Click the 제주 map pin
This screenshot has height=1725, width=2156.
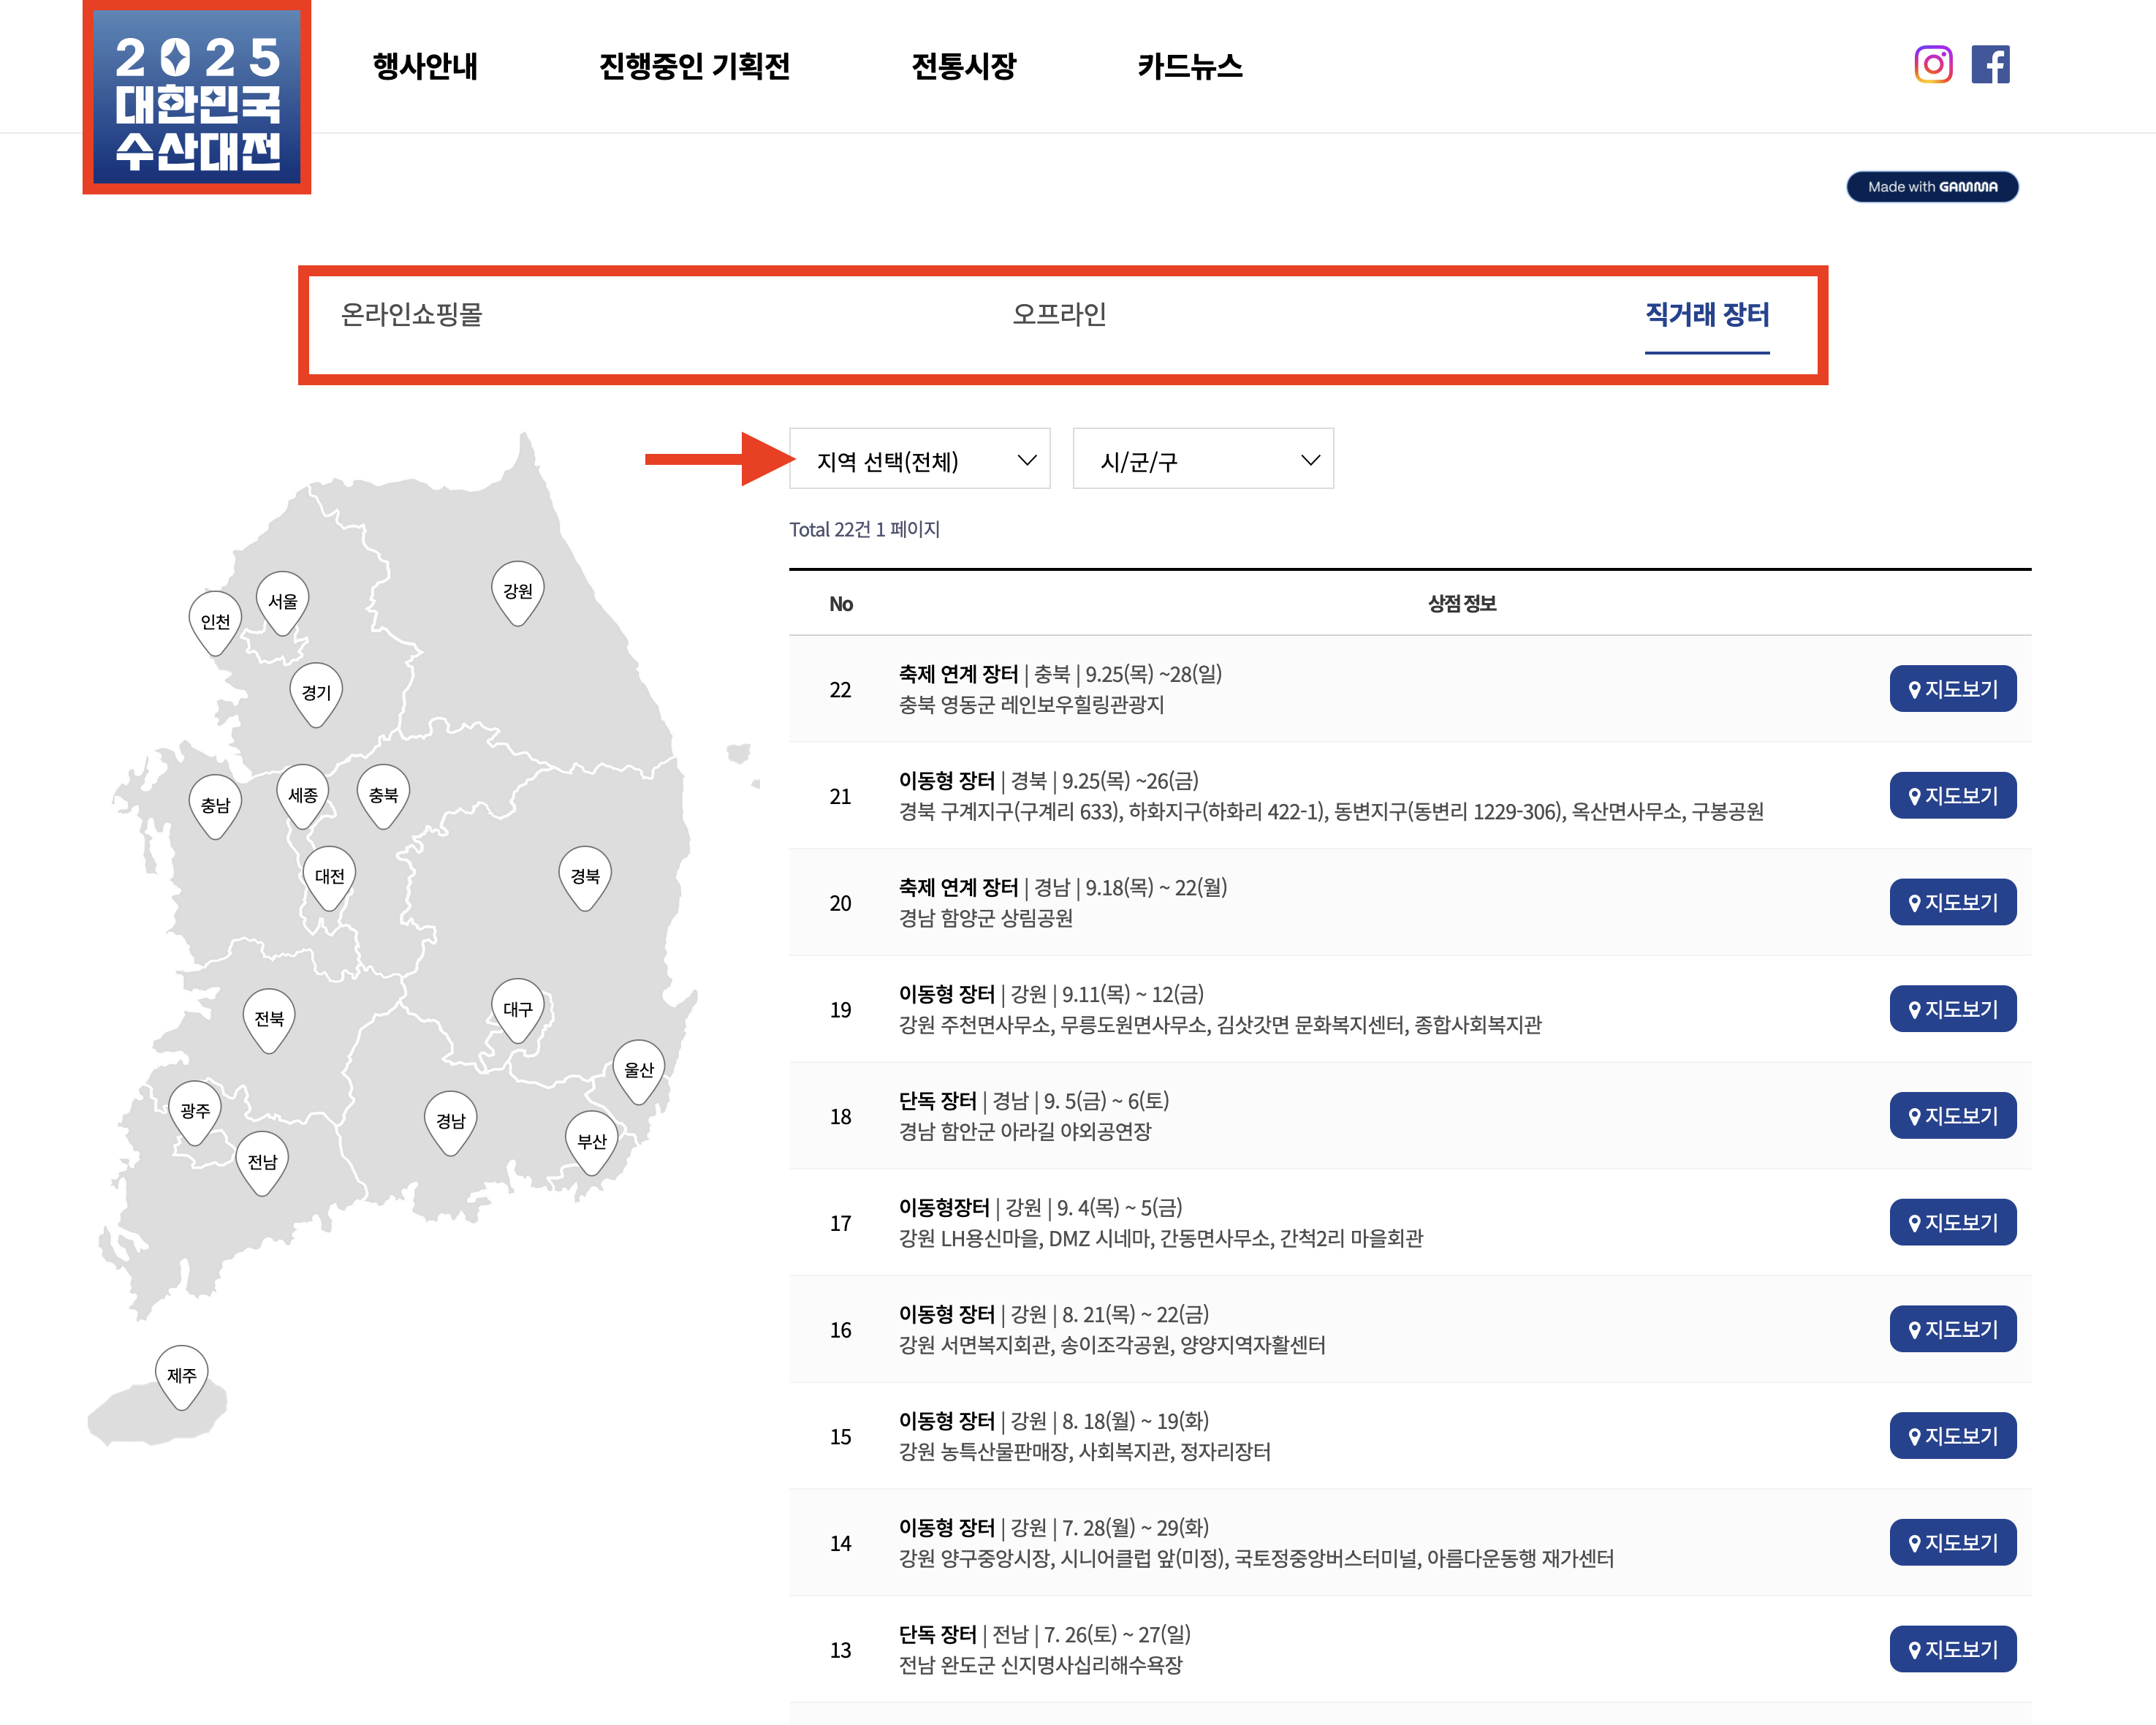click(181, 1375)
